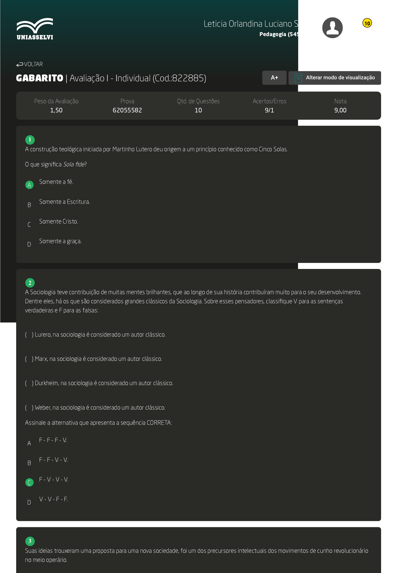The image size is (397, 573).
Task: Click the green question 3 number badge
Action: [30, 541]
